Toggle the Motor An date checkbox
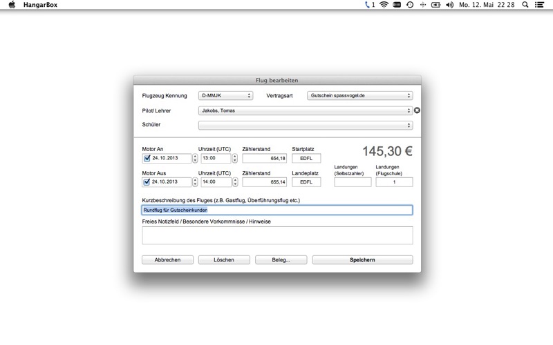553x345 pixels. click(147, 159)
